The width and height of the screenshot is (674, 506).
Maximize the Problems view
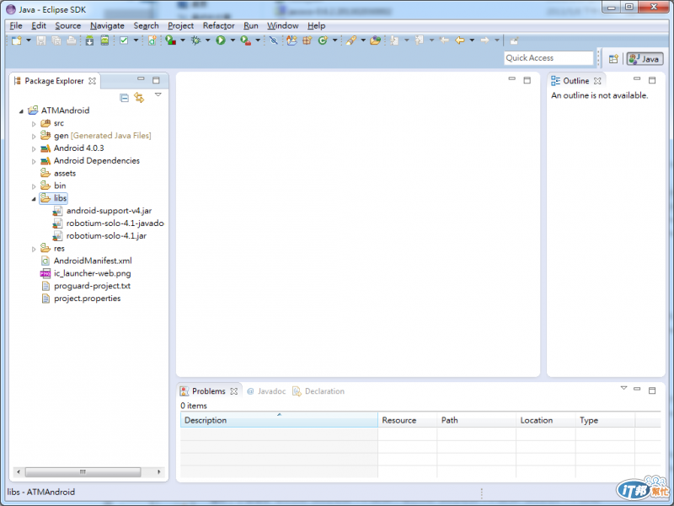pyautogui.click(x=652, y=390)
